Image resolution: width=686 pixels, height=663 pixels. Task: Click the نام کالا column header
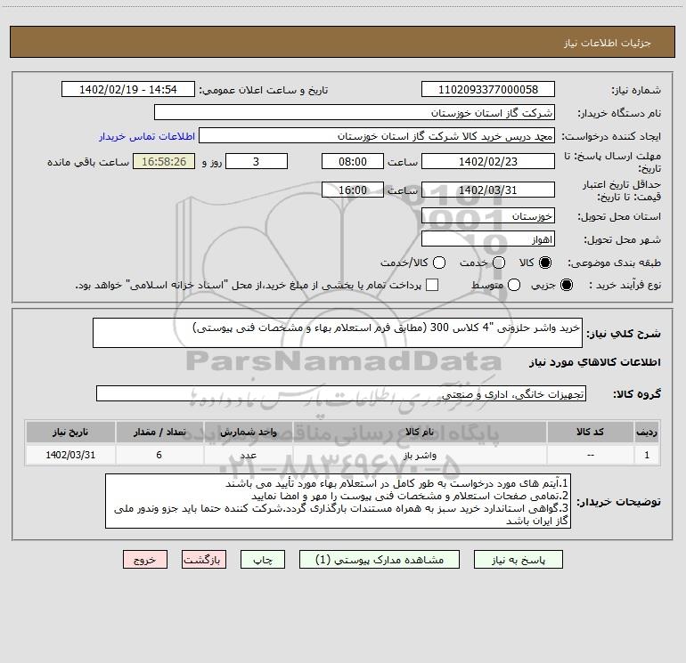pyautogui.click(x=420, y=432)
